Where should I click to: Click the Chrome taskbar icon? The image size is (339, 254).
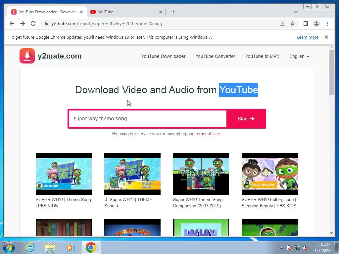[91, 247]
